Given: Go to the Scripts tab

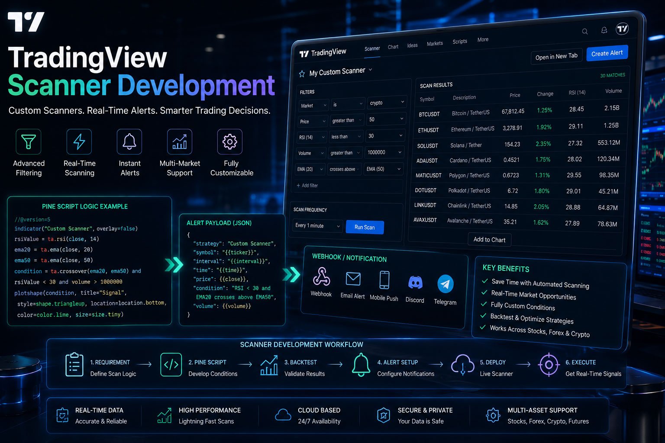Looking at the screenshot, I should [x=460, y=42].
